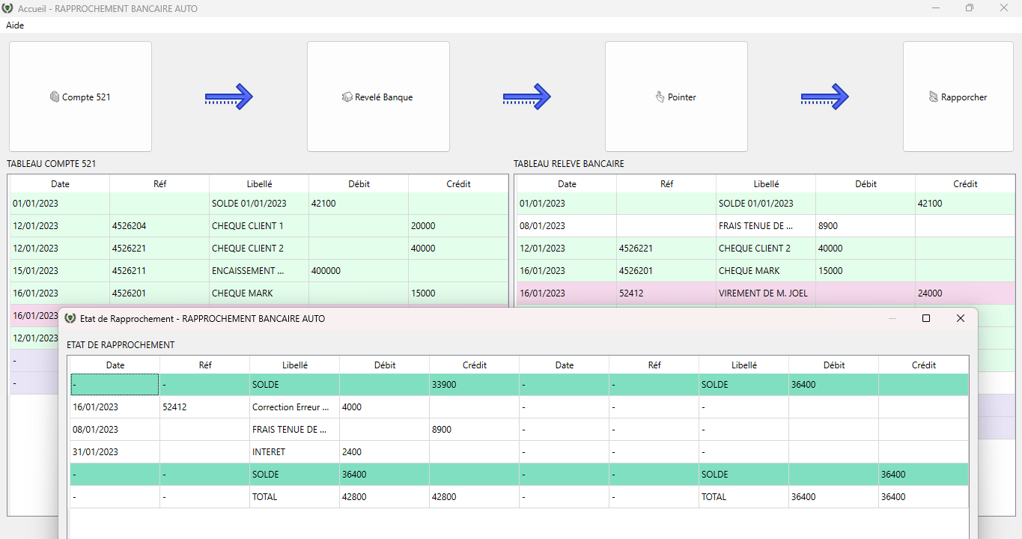
Task: Click reference 4526211 in Compte 521 table
Action: pyautogui.click(x=159, y=271)
